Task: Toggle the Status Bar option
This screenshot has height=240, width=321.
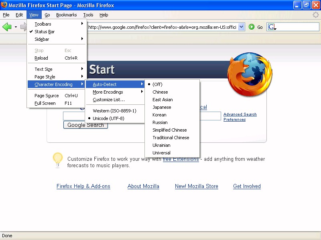Action: [57, 32]
